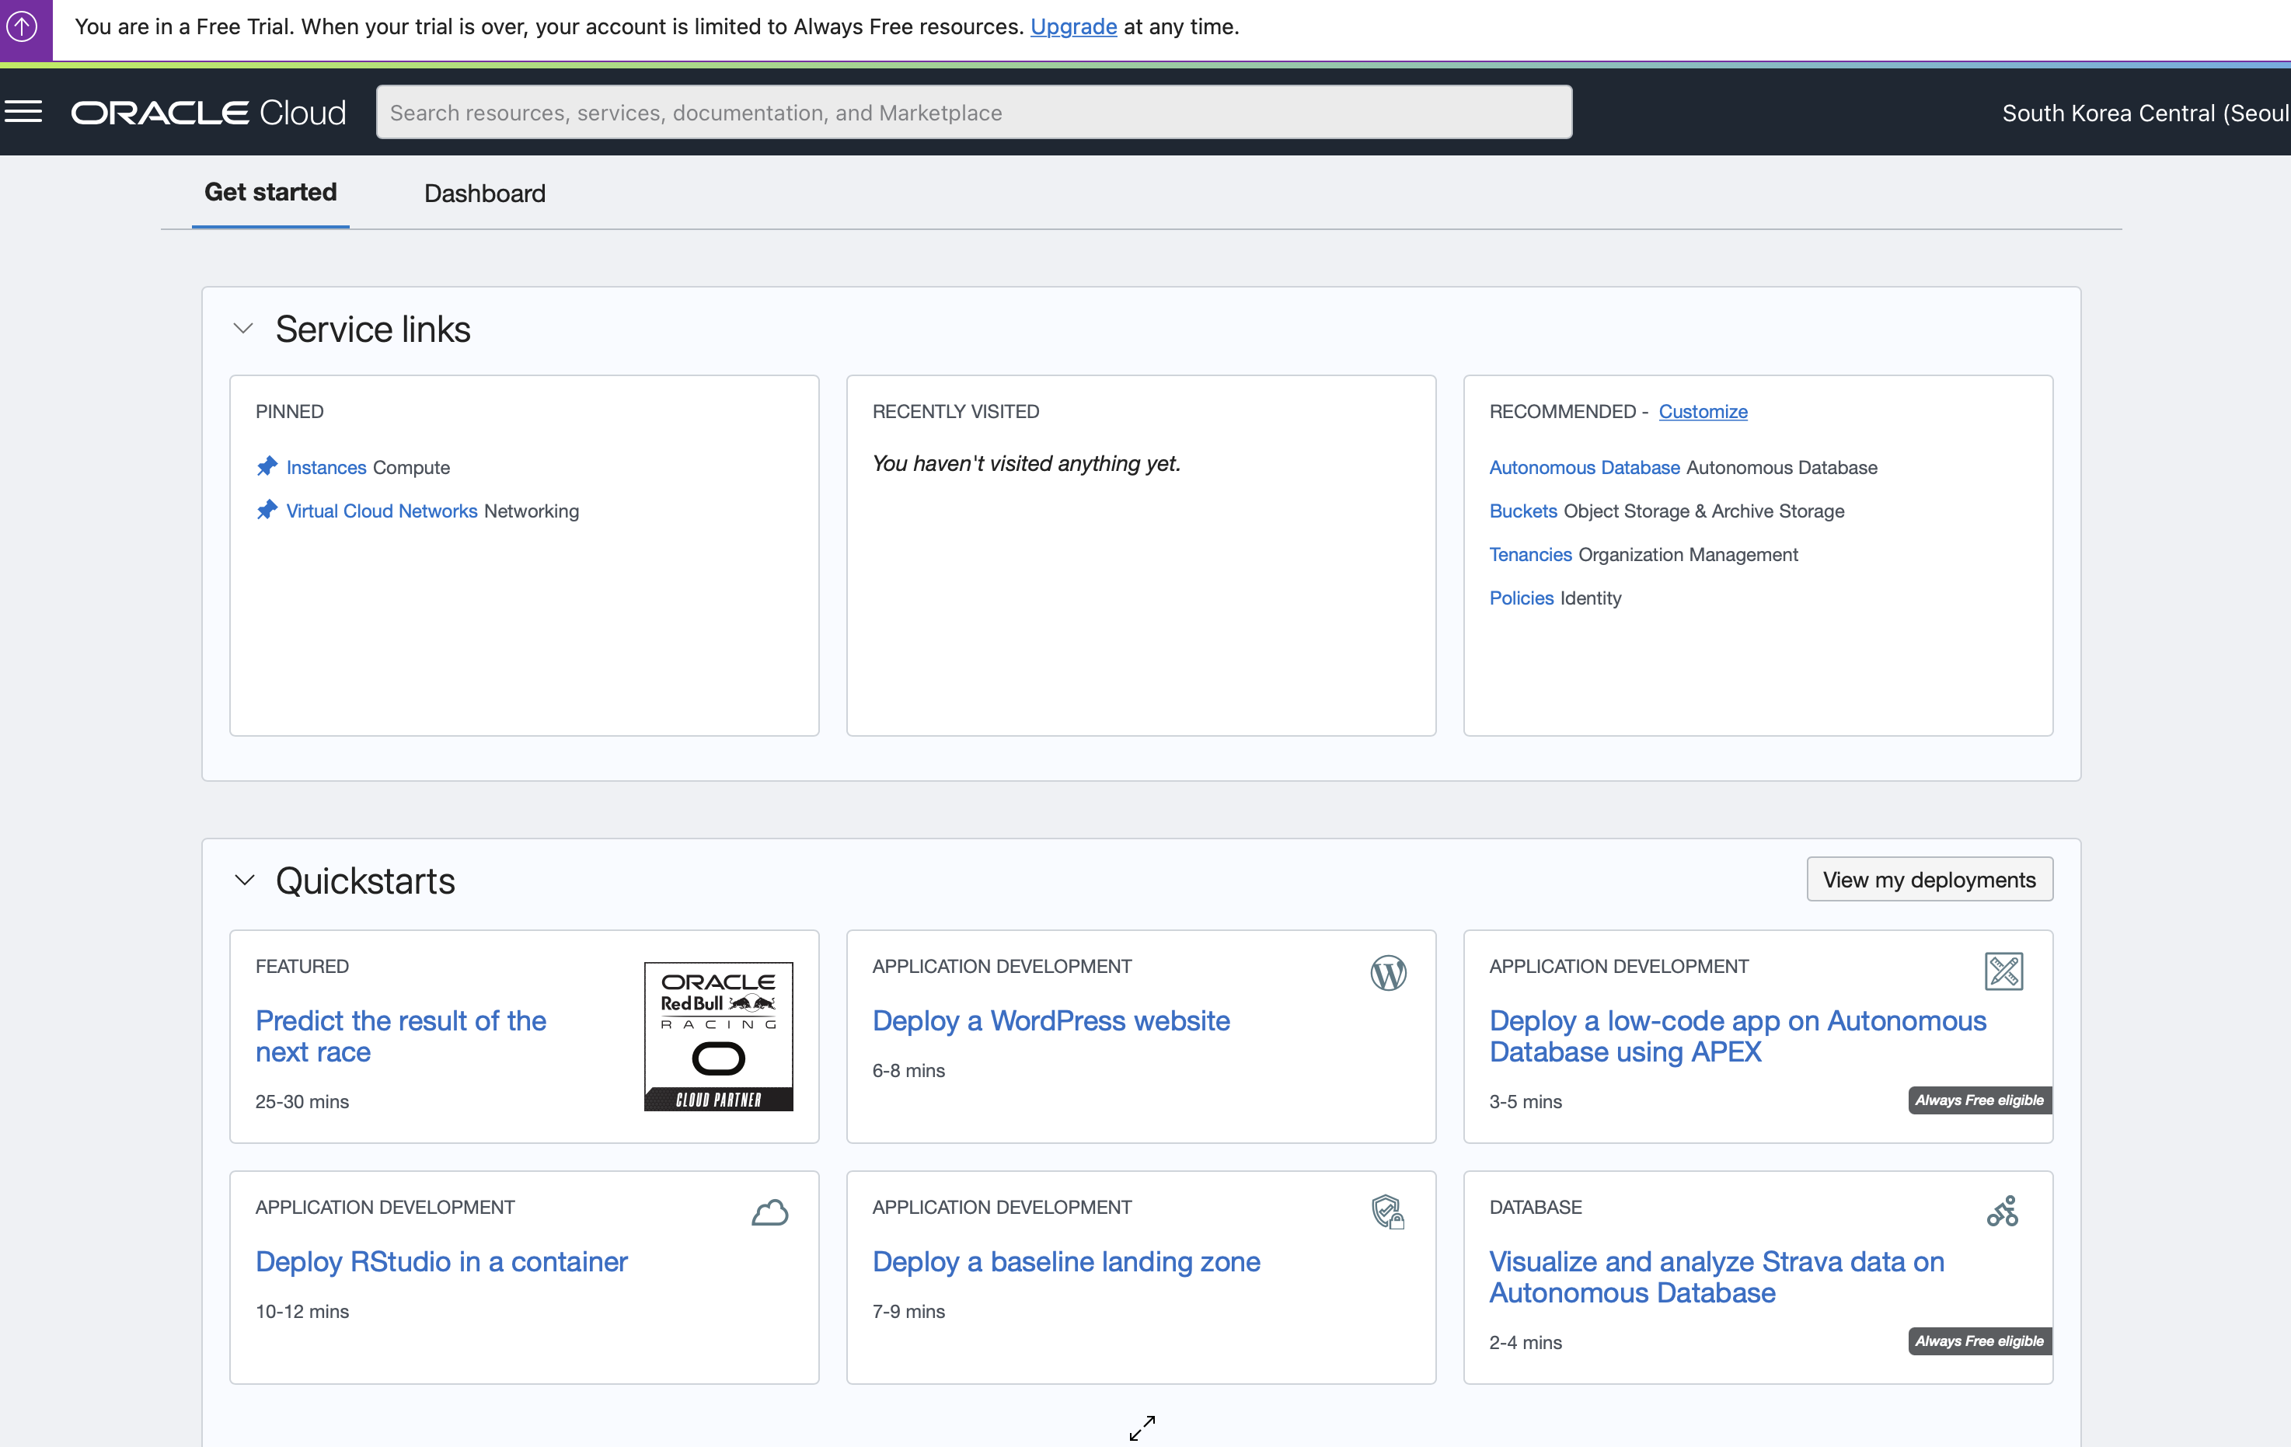Open the Buckets link
Image resolution: width=2291 pixels, height=1447 pixels.
(x=1522, y=511)
